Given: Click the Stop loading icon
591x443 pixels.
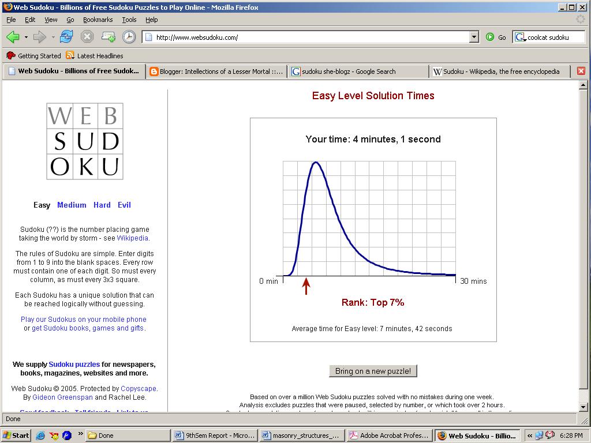Looking at the screenshot, I should 87,37.
